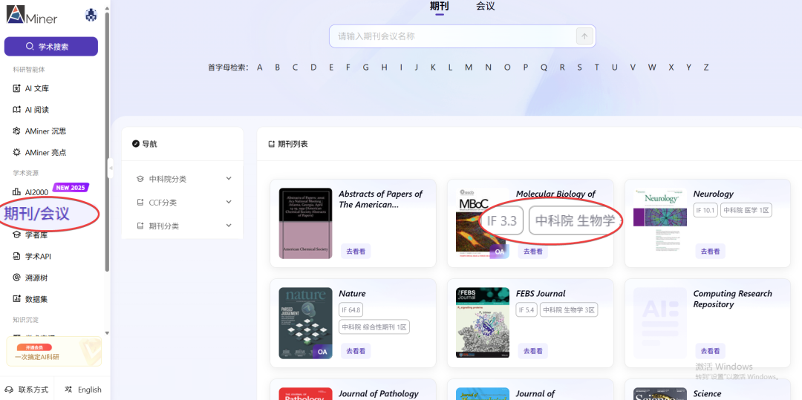Click the 学术搜索 search button
Image resolution: width=802 pixels, height=400 pixels.
tap(51, 47)
